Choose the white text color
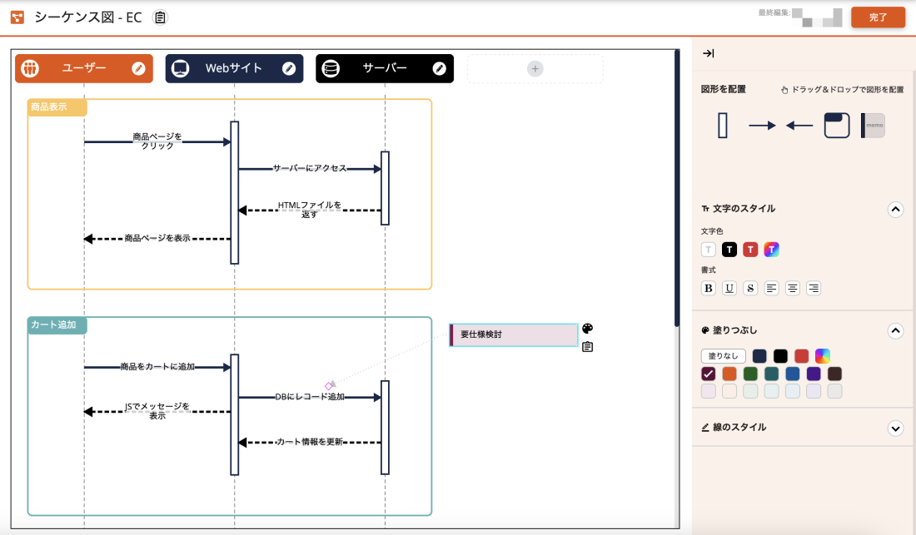The height and width of the screenshot is (535, 916). (x=708, y=250)
